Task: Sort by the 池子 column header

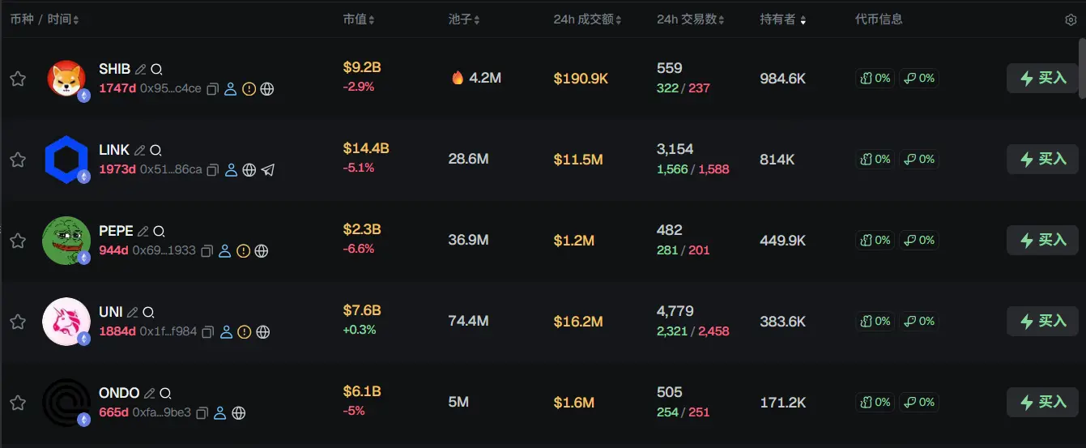Action: coord(464,19)
